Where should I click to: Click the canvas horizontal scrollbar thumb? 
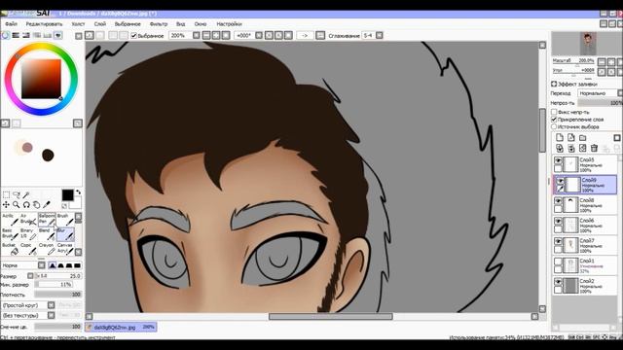(331, 316)
